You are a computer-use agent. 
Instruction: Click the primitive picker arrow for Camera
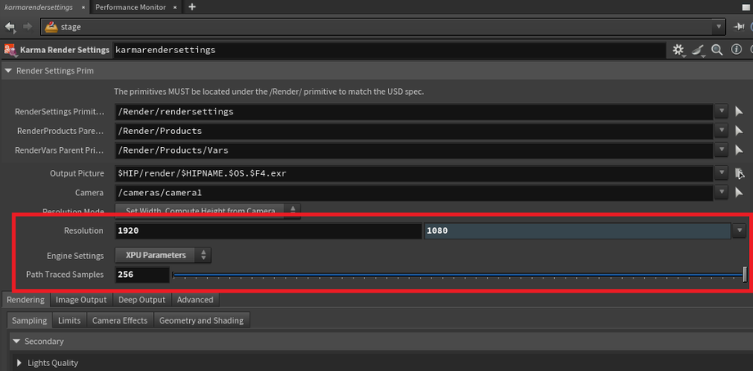point(739,193)
